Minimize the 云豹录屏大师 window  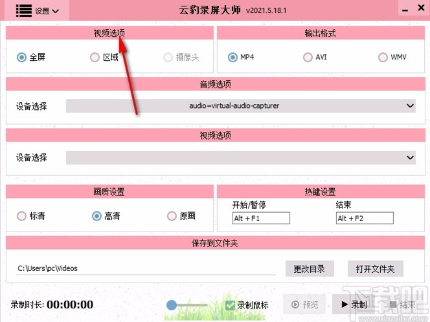click(405, 10)
